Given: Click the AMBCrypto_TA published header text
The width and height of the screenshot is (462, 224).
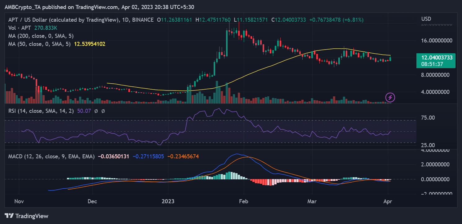Looking at the screenshot, I should [x=99, y=7].
